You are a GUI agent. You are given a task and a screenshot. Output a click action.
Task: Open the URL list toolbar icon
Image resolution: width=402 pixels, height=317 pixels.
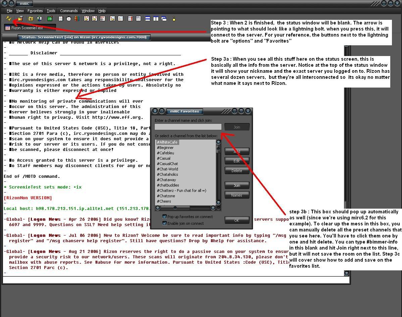click(139, 19)
